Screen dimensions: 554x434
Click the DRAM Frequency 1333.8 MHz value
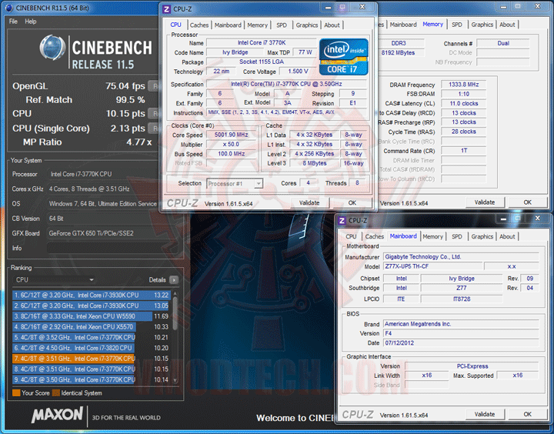pyautogui.click(x=463, y=85)
